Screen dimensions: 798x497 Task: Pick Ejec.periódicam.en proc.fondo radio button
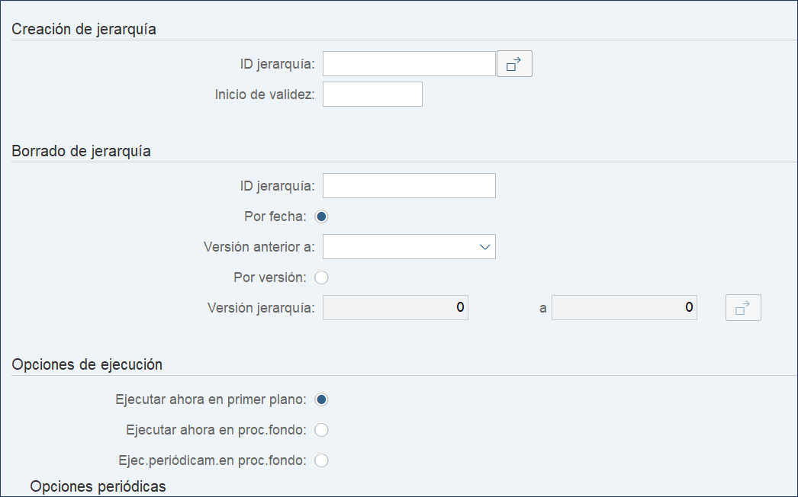coord(321,460)
